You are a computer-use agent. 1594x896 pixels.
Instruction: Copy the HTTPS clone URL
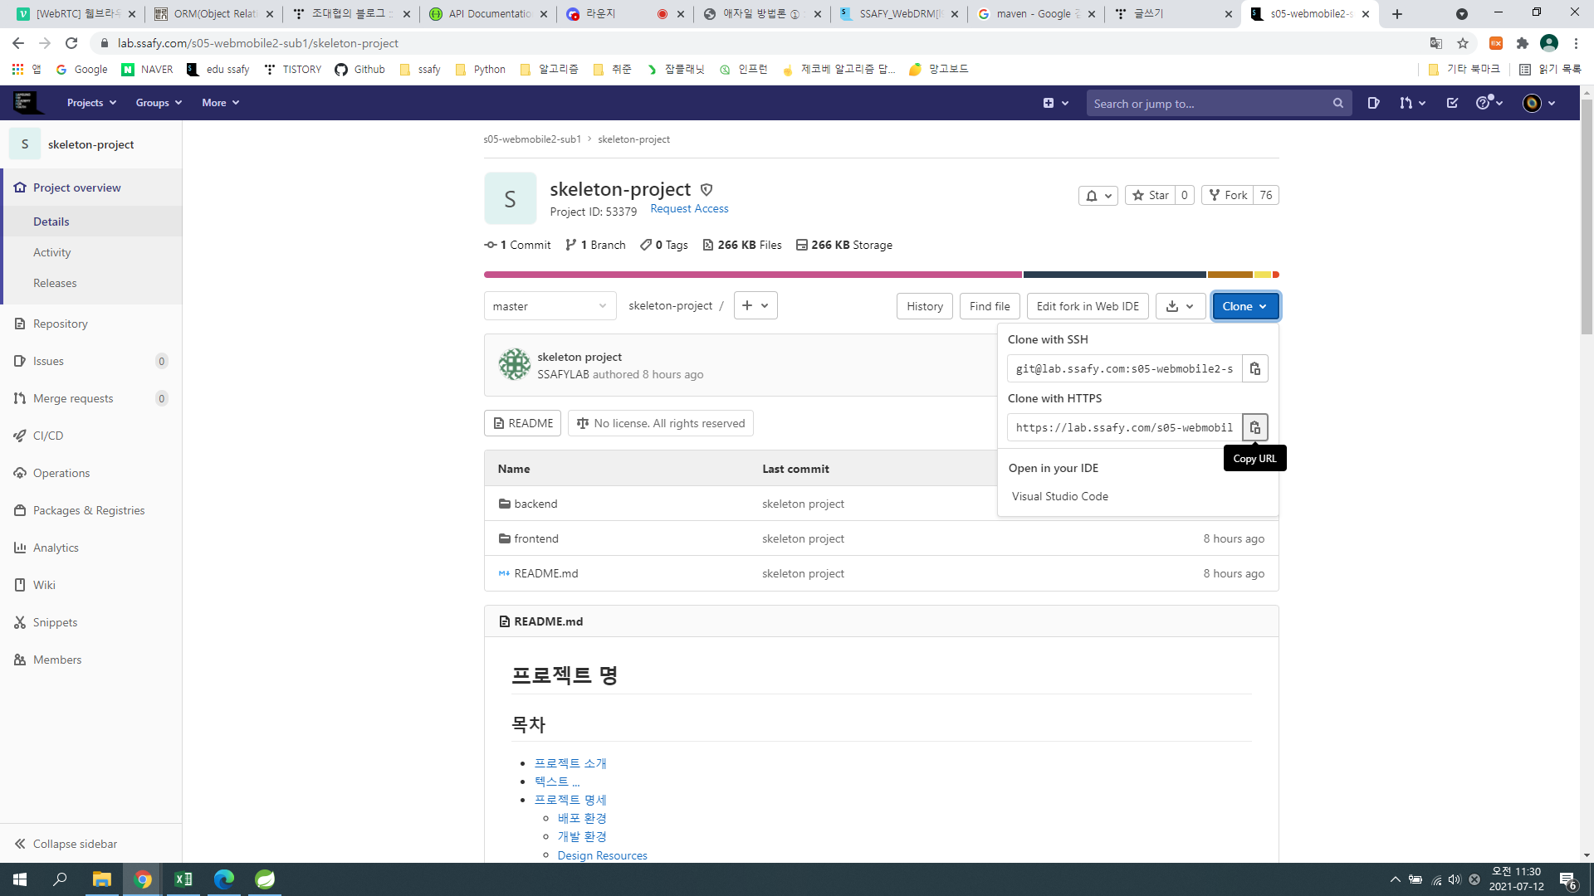click(x=1254, y=427)
